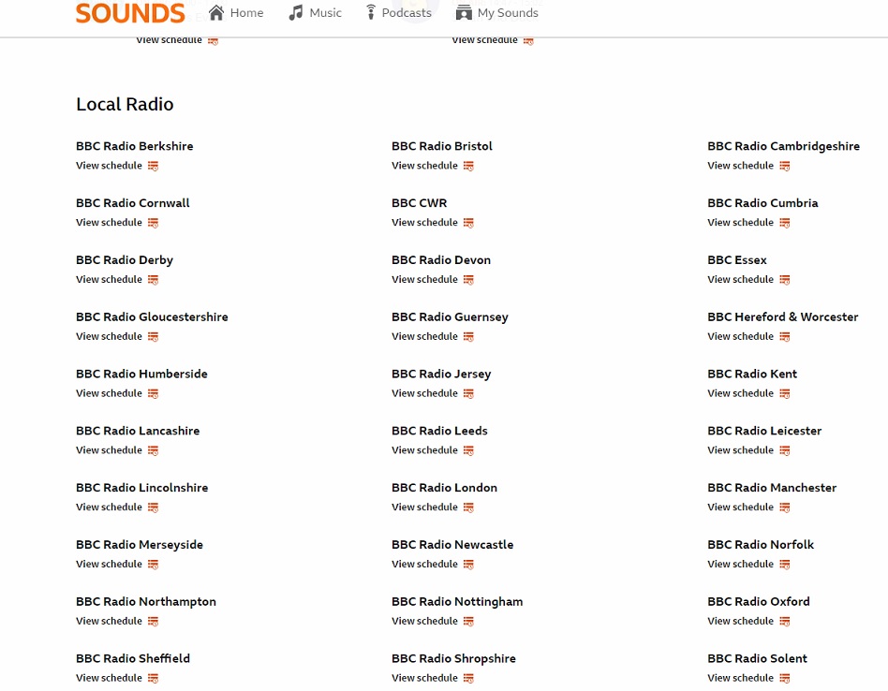View schedule text for BBC Radio Solent
Screen dimensions: 888x691
(x=740, y=678)
